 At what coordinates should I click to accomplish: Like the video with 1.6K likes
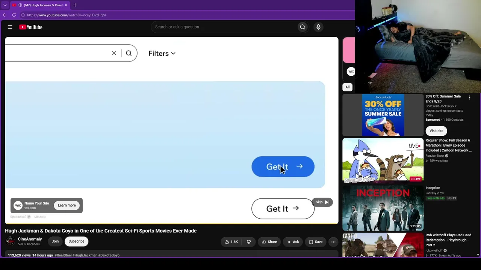click(231, 242)
